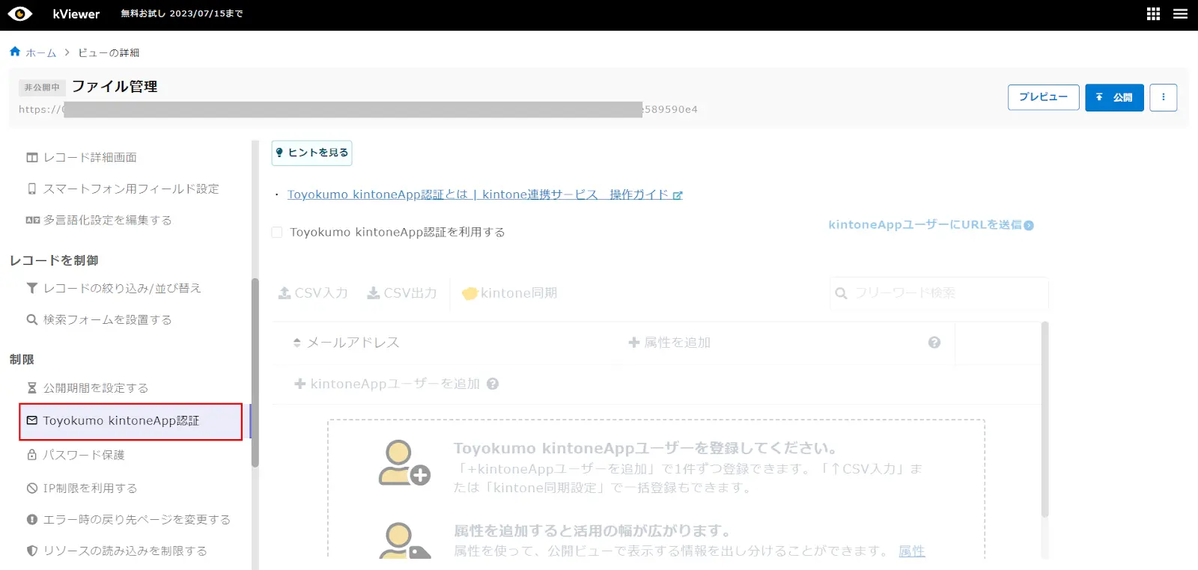Select Toyokumo kintoneApp認証 in sidebar

point(131,421)
